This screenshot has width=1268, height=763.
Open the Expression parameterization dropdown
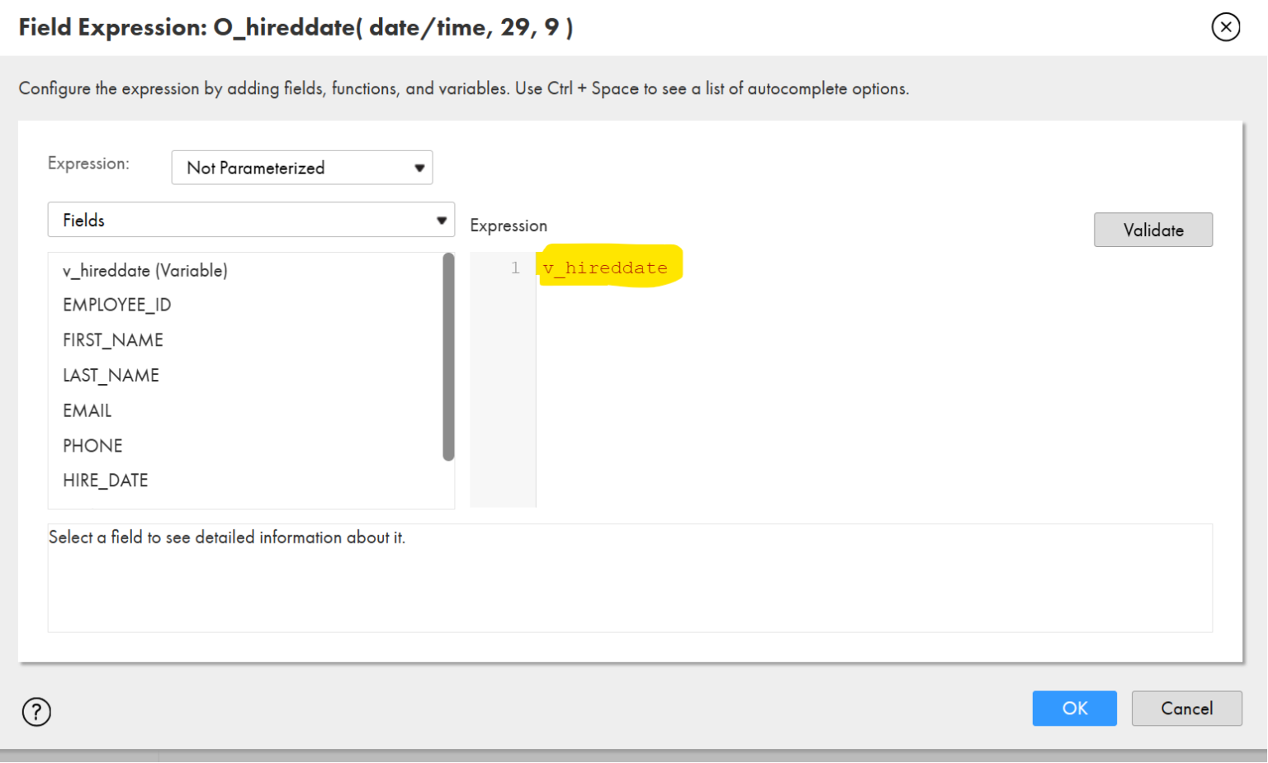click(301, 168)
